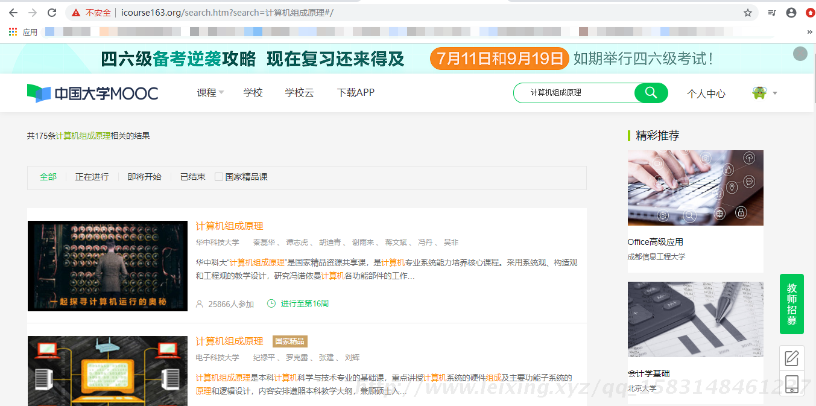Click teacher name 胡迪青
816x406 pixels.
(x=330, y=242)
